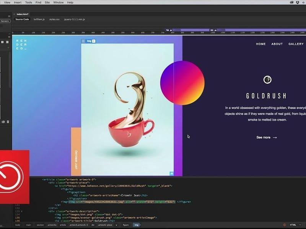
Task: Click the red error indicator in the status bar
Action: click(285, 225)
